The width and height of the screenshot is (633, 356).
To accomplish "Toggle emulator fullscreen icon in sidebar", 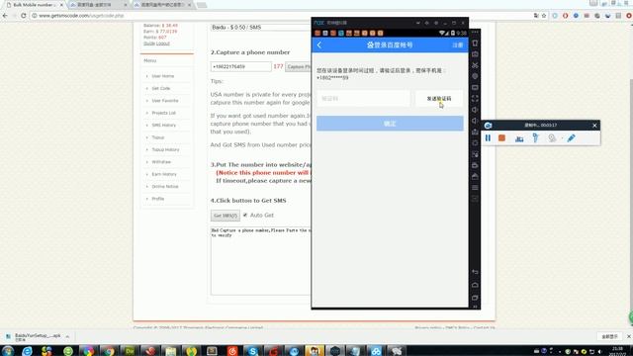I will 475,99.
